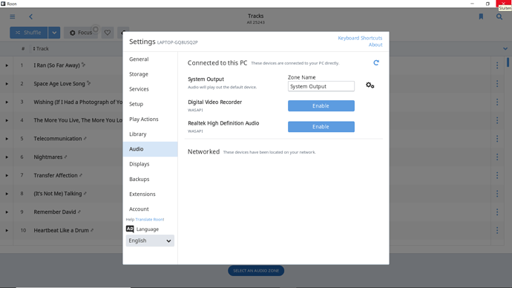Open more options for track 9 row

click(497, 212)
